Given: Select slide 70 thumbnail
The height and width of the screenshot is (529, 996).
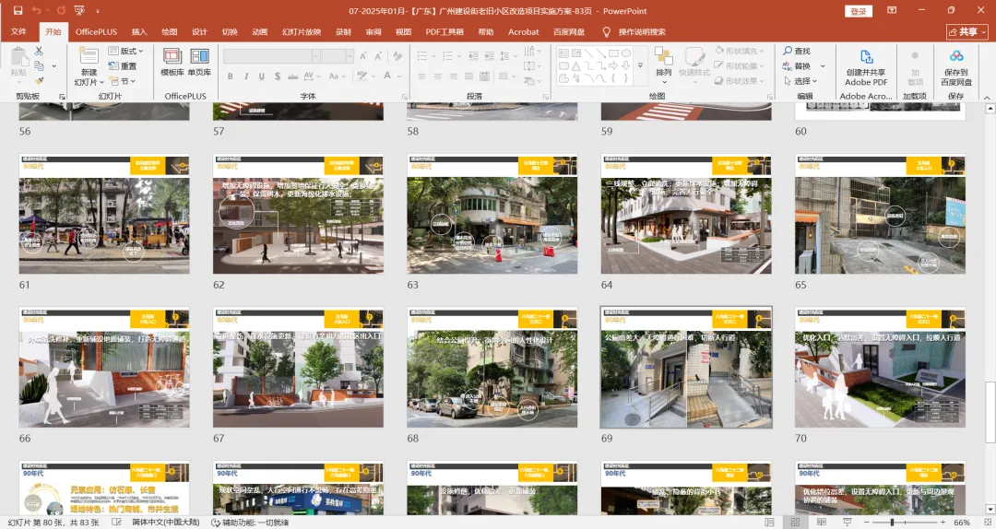Looking at the screenshot, I should tap(880, 369).
